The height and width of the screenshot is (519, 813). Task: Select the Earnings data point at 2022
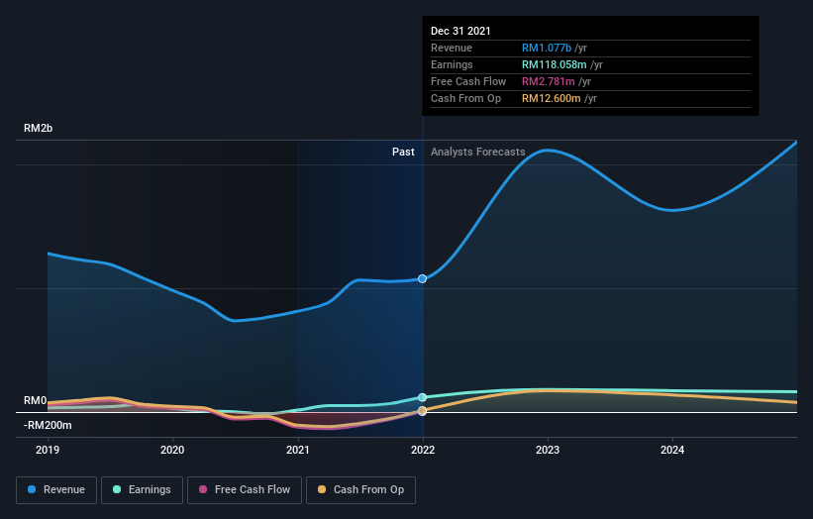[423, 397]
